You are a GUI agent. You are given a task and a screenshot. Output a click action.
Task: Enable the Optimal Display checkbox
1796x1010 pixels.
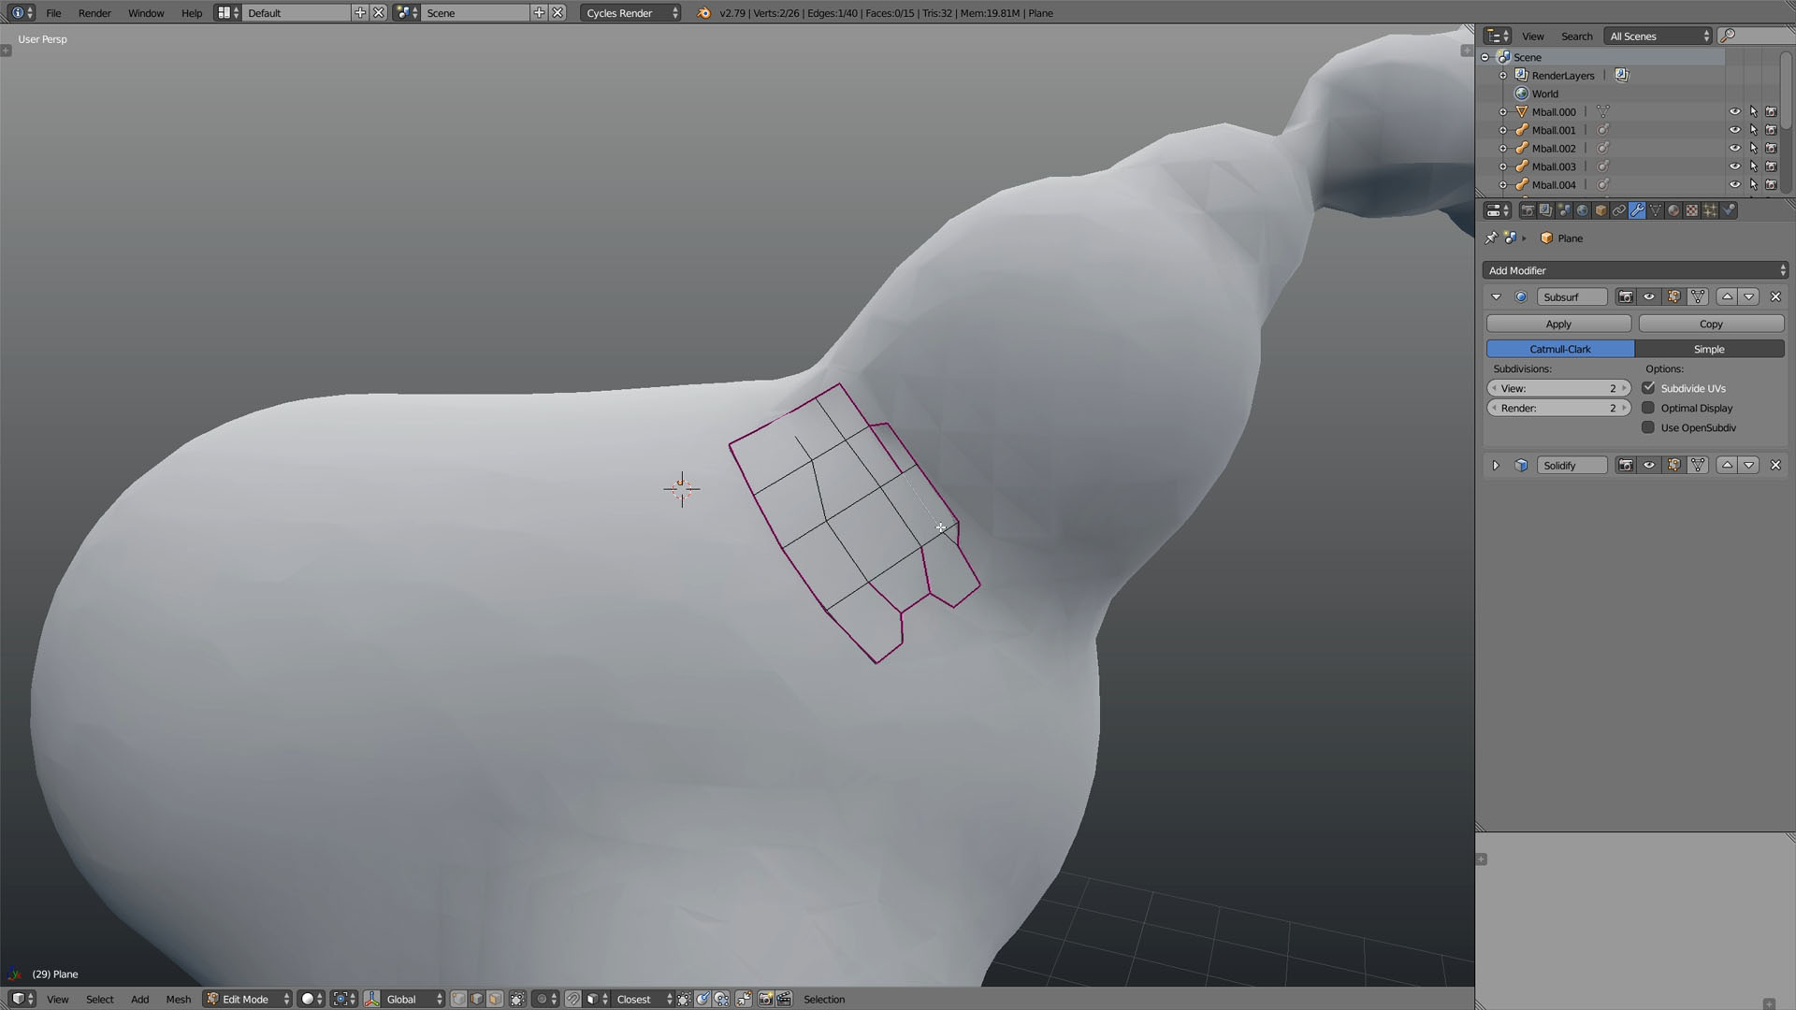click(x=1648, y=408)
